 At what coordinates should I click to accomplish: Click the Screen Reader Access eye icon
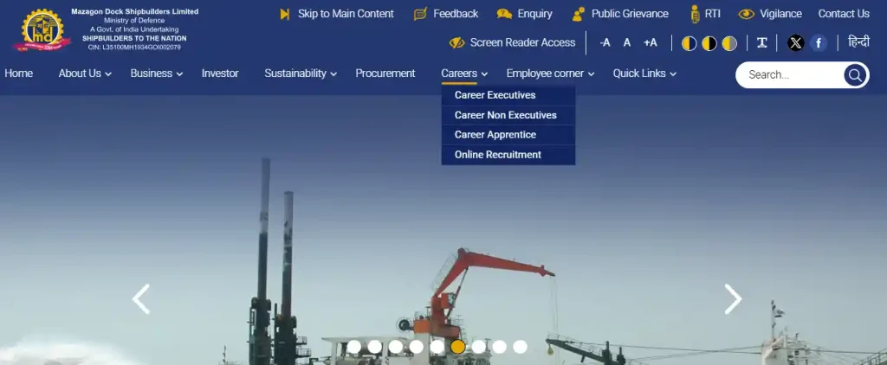click(456, 43)
